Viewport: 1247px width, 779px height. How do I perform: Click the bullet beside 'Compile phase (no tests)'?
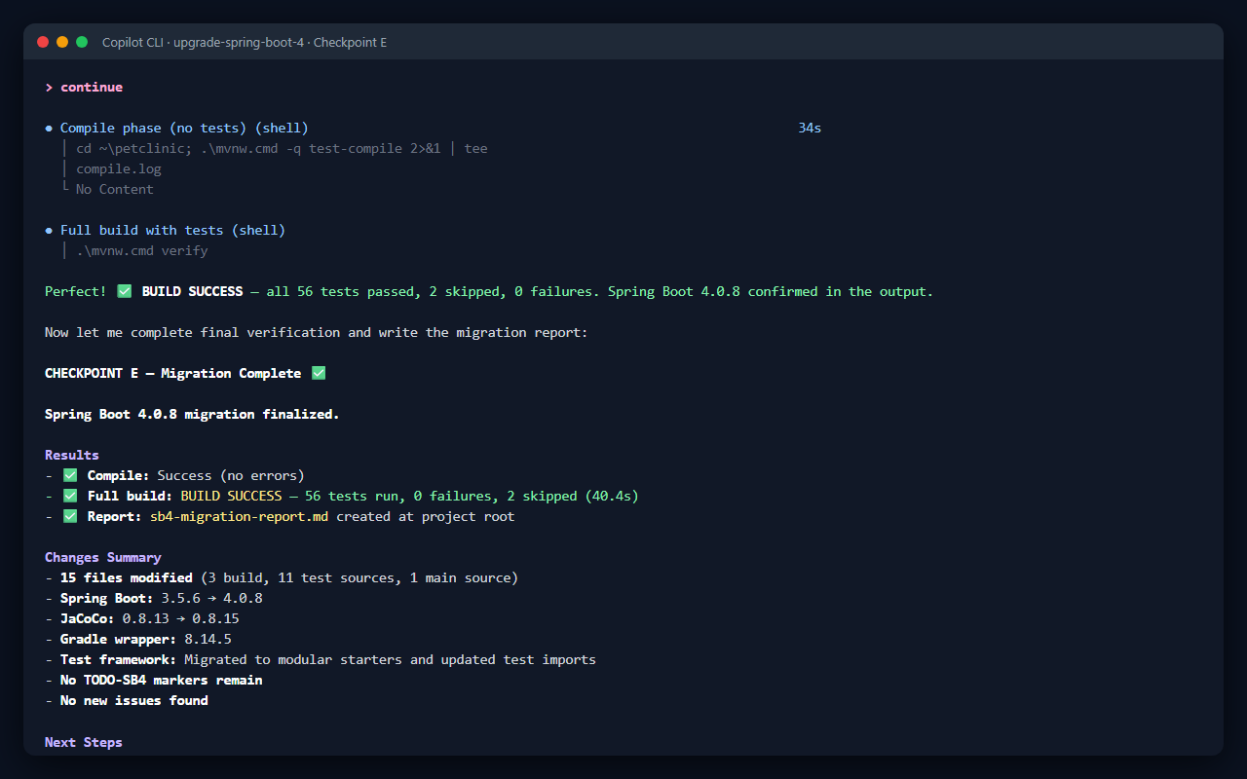click(49, 129)
